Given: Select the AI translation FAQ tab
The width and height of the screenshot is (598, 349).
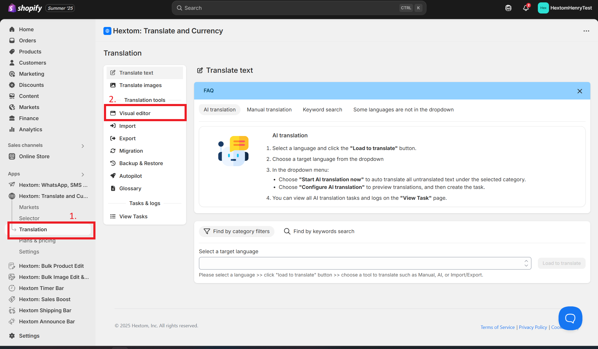Looking at the screenshot, I should (x=220, y=110).
